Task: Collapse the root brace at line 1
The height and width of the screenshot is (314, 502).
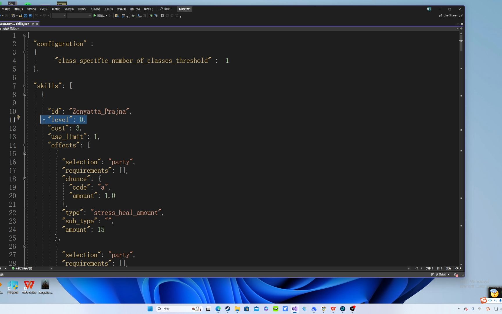Action: tap(25, 35)
